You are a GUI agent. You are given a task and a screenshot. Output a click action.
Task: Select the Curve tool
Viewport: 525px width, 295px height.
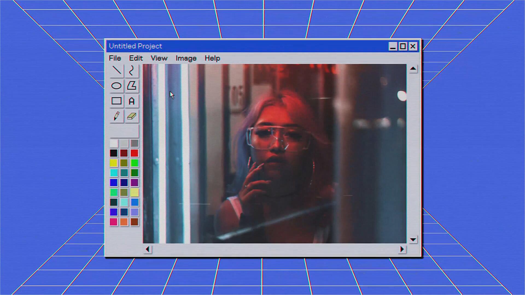[132, 70]
